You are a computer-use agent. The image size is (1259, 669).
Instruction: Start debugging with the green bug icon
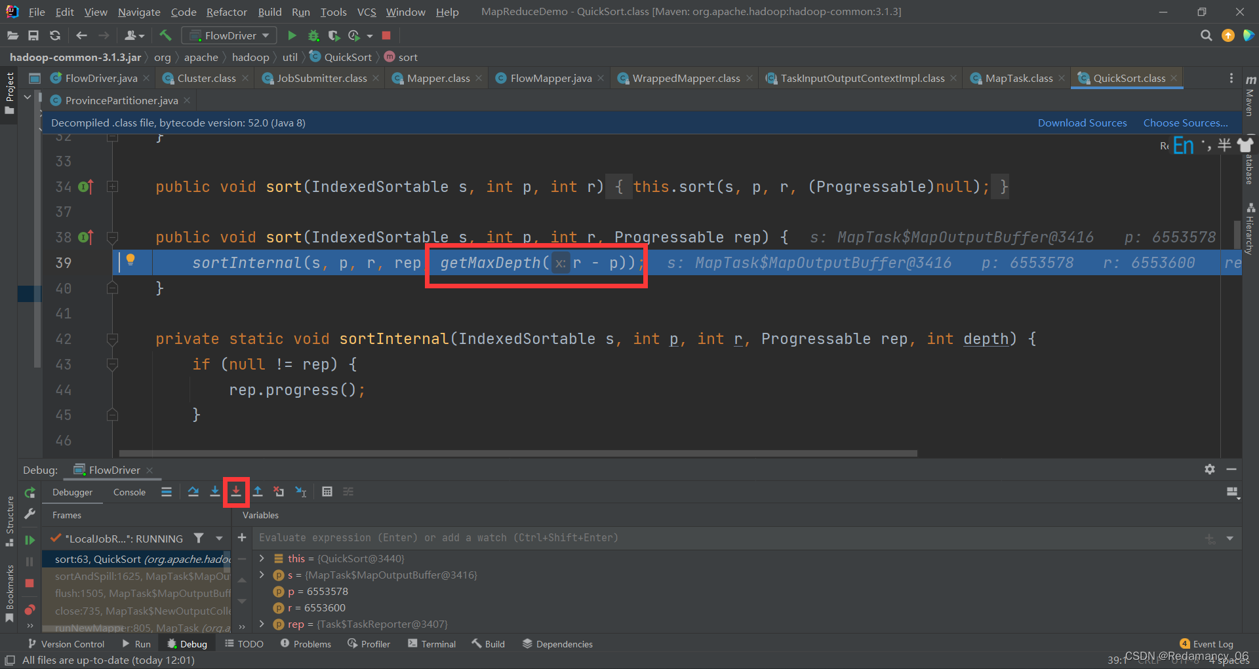tap(313, 35)
